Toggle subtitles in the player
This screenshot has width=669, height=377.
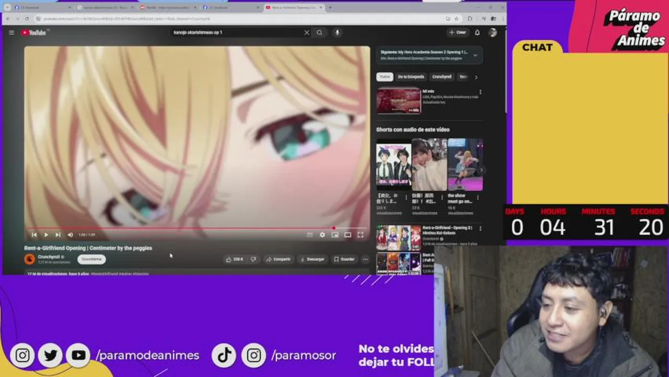tap(310, 235)
